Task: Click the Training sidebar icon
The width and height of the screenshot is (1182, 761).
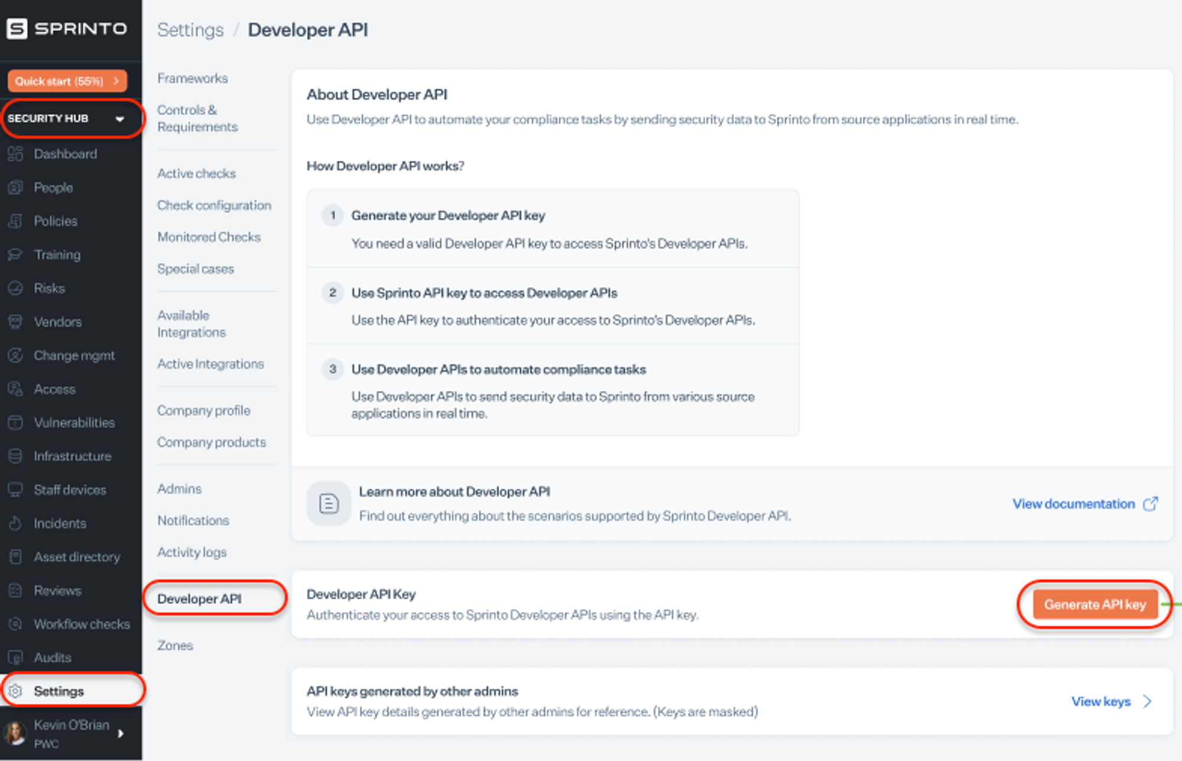Action: pos(15,254)
